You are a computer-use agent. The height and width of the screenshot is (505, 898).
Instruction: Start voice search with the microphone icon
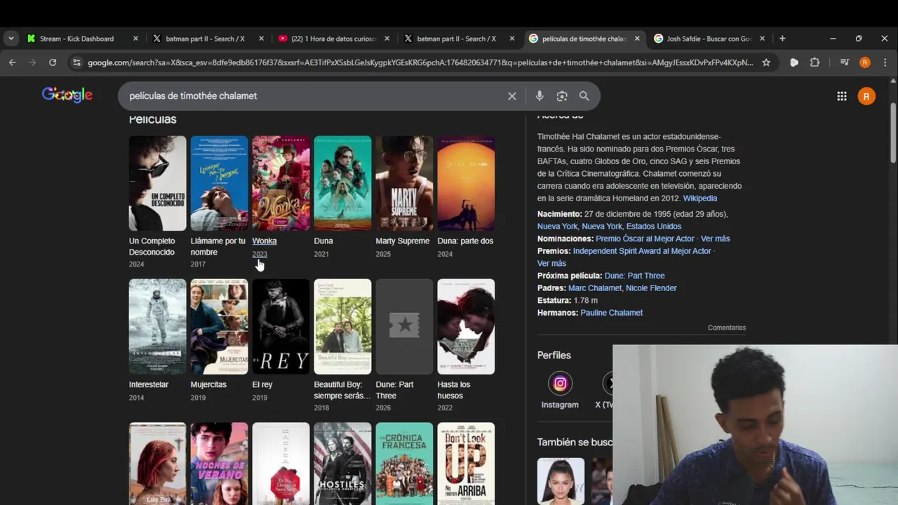tap(540, 96)
